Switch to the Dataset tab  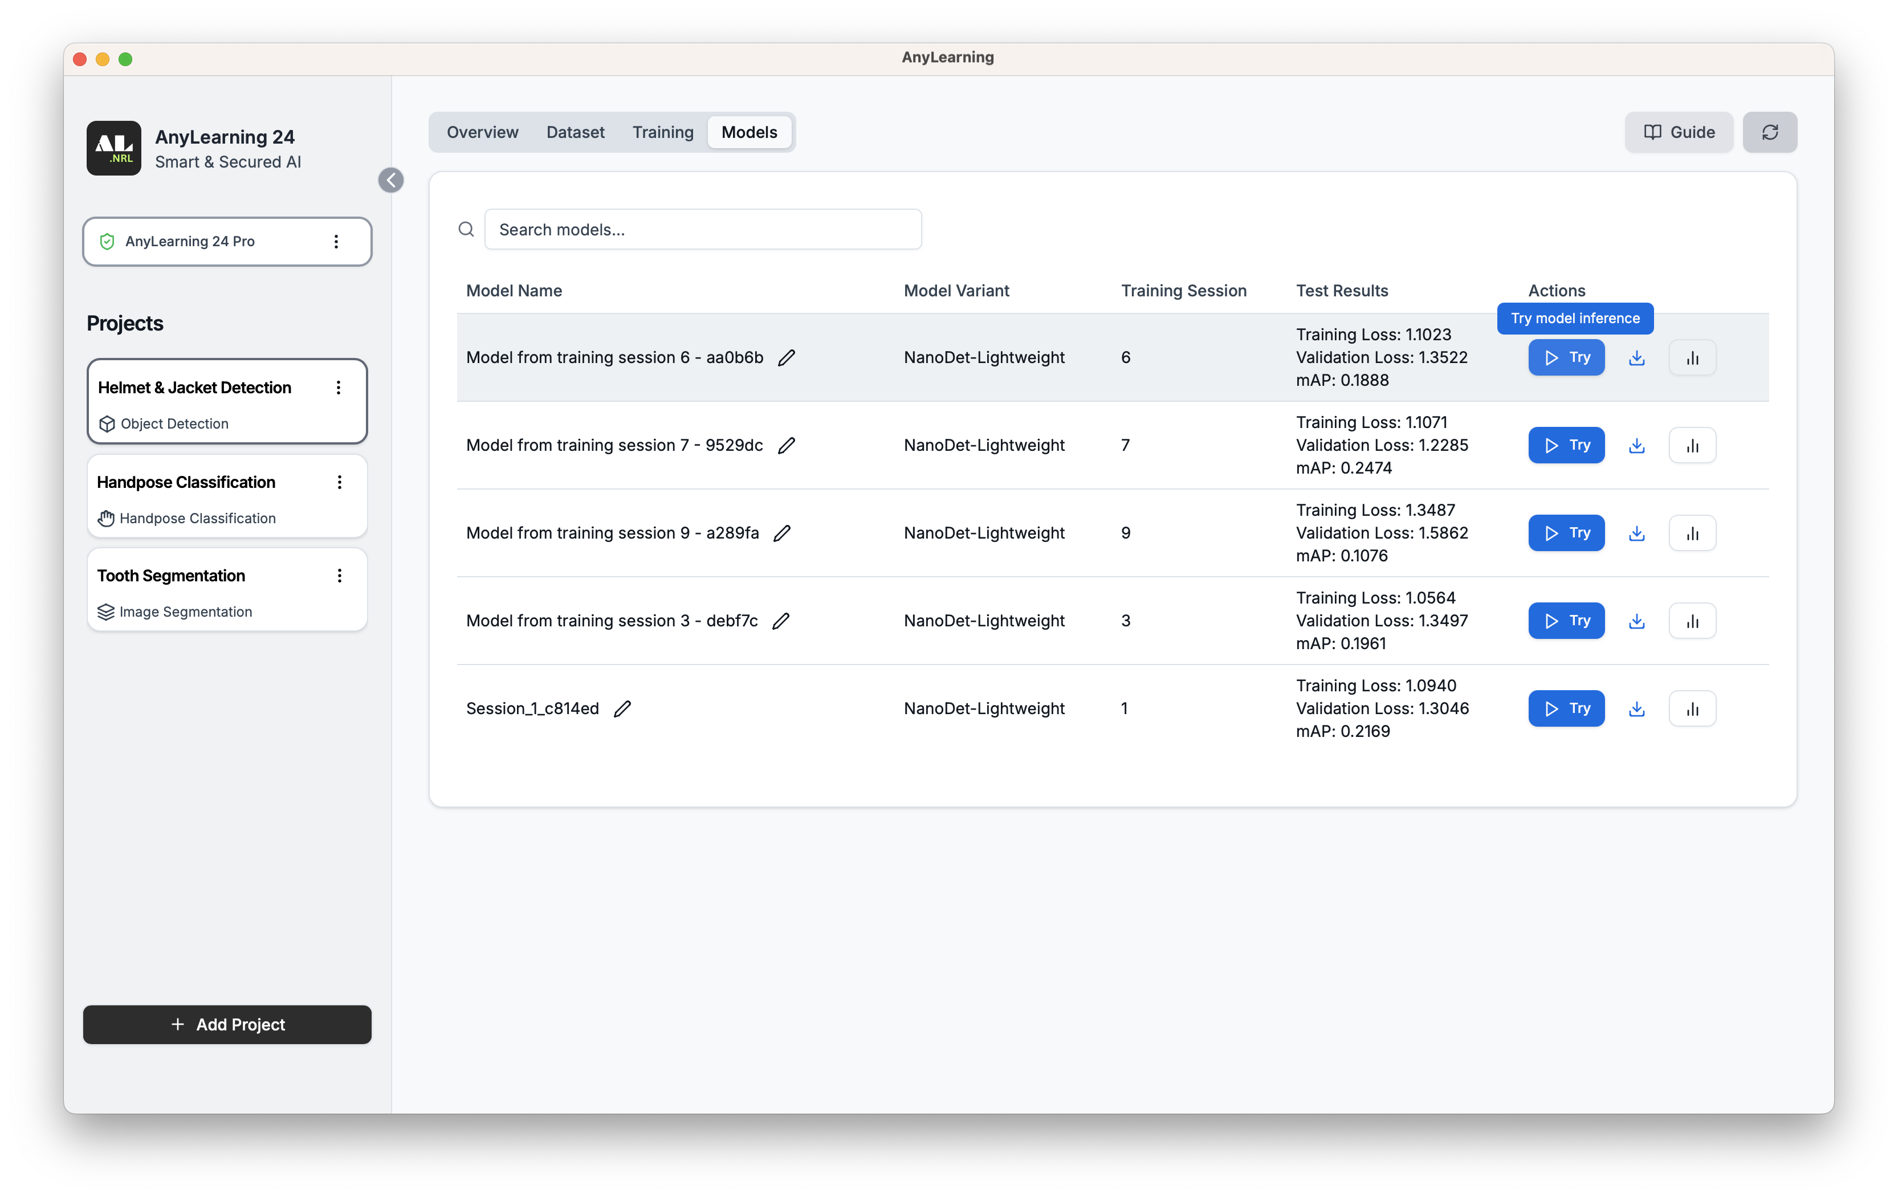(x=575, y=132)
